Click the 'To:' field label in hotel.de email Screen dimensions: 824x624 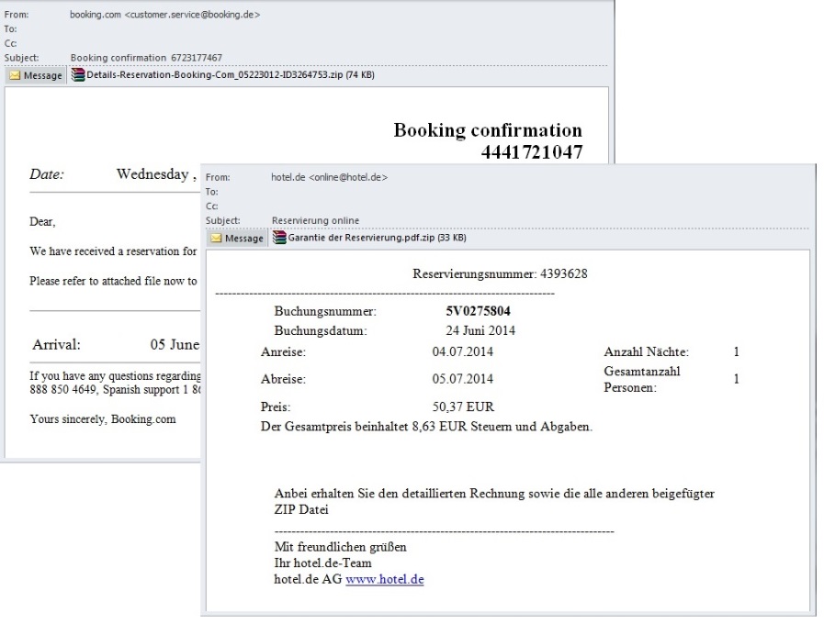pyautogui.click(x=212, y=192)
